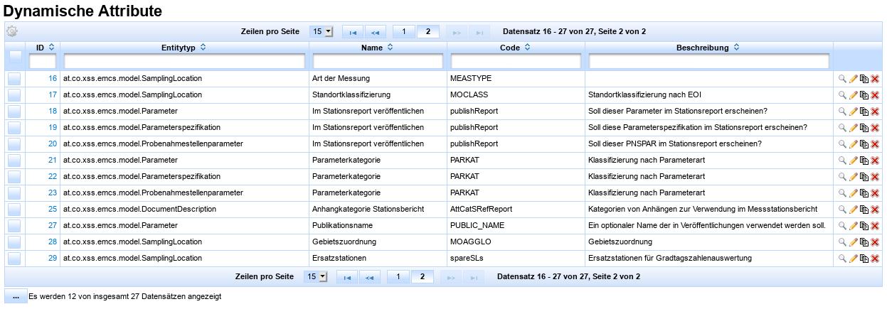
Task: Open bottom Zeilen pro Seite dropdown
Action: click(x=315, y=276)
